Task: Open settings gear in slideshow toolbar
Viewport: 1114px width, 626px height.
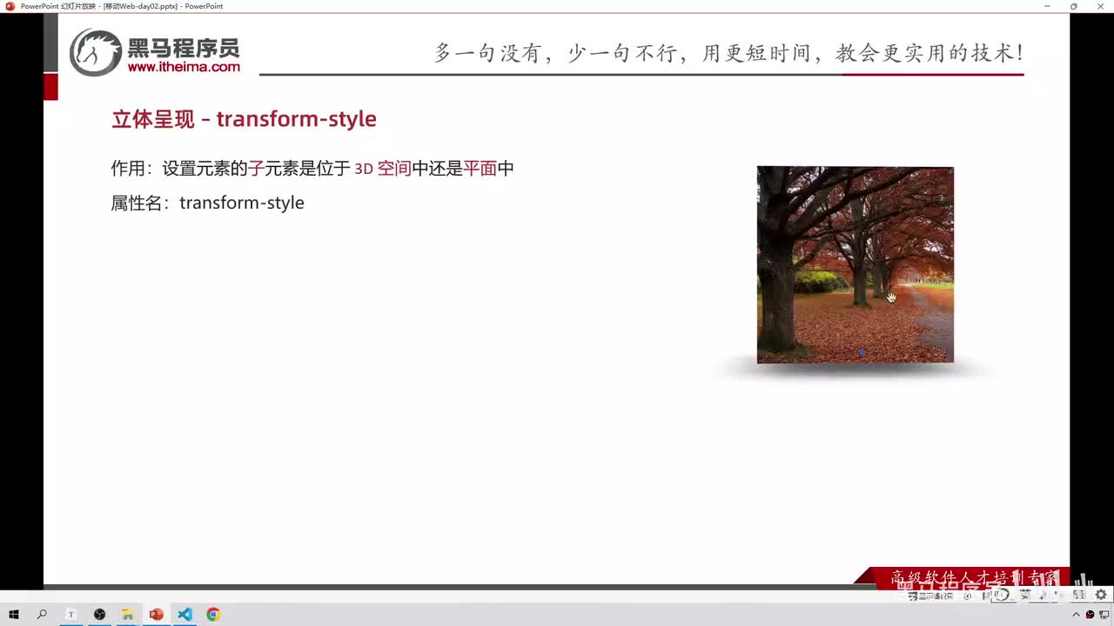Action: point(1101,595)
